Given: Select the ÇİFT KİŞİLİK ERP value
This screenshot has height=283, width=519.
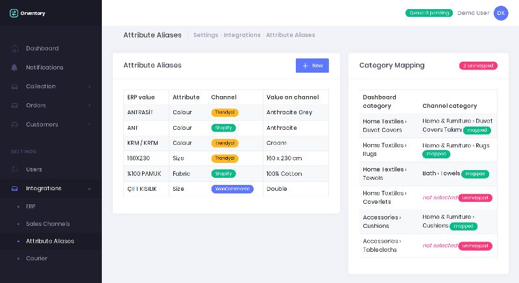Looking at the screenshot, I should pos(142,189).
